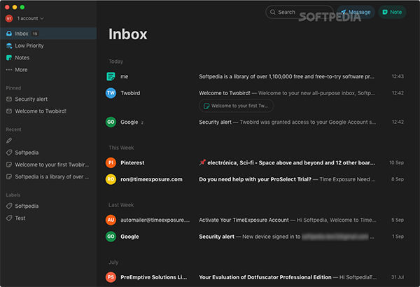Viewport: 420px width, 287px height.
Task: Click the GO avatar on 1 Sep Google email
Action: (x=111, y=237)
